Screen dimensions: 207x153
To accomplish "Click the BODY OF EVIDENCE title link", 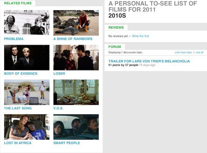I will point(21,74).
